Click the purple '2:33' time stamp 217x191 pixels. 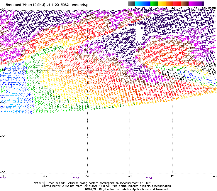[x=76, y=178]
